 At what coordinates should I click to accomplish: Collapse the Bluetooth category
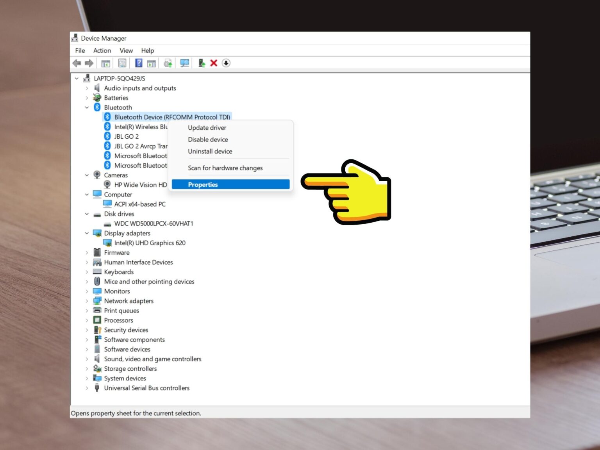click(87, 107)
